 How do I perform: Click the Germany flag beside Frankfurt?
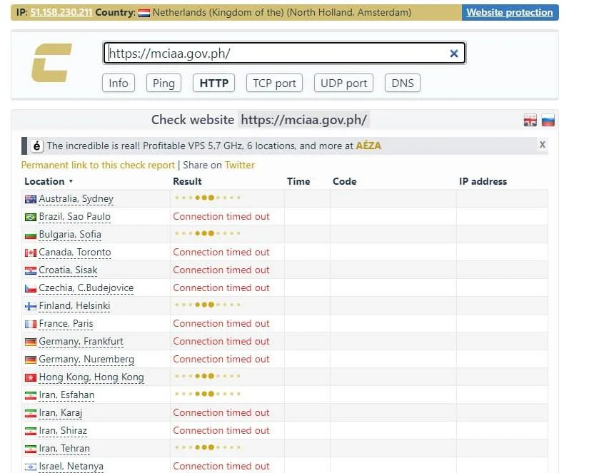[31, 342]
